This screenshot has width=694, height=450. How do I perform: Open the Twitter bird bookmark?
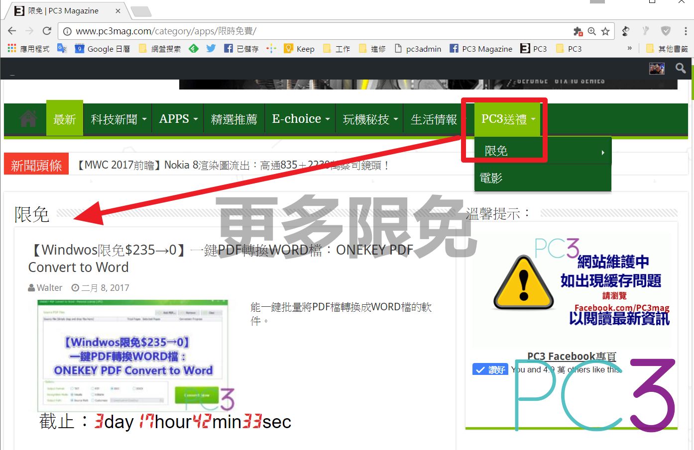pos(211,48)
